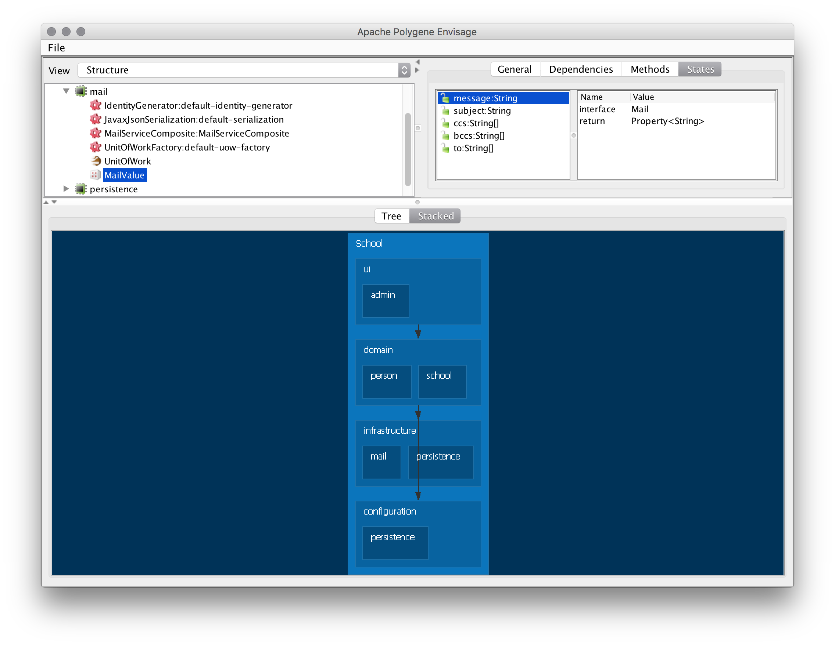Open the View Structure combo box
Image resolution: width=835 pixels, height=646 pixels.
pyautogui.click(x=244, y=70)
